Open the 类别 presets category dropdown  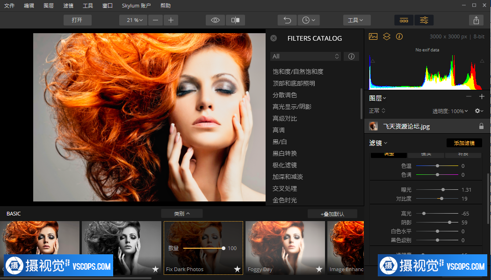click(x=181, y=214)
